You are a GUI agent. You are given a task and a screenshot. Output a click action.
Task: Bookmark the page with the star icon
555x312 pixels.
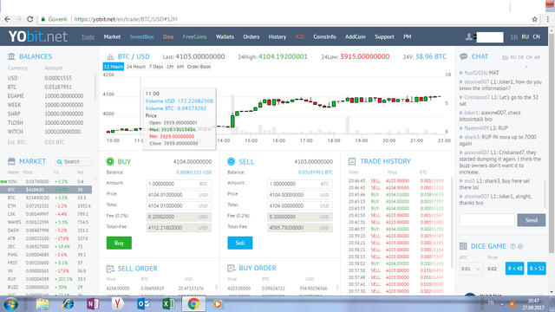[534, 19]
